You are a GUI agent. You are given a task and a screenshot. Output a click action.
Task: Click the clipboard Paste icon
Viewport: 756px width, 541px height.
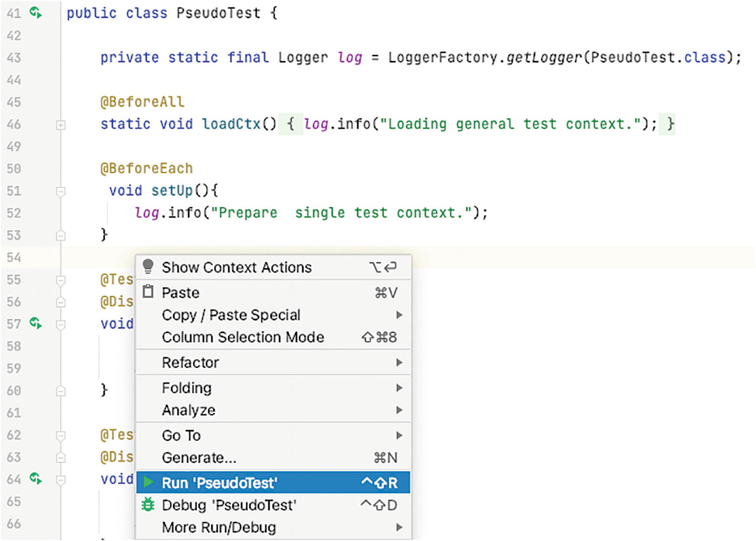[148, 292]
